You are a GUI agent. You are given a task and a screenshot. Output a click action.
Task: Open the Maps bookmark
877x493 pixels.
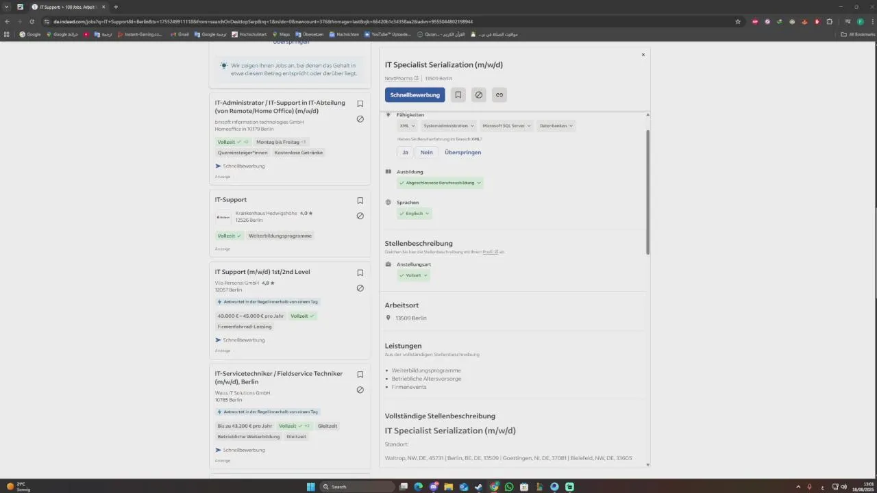click(281, 34)
